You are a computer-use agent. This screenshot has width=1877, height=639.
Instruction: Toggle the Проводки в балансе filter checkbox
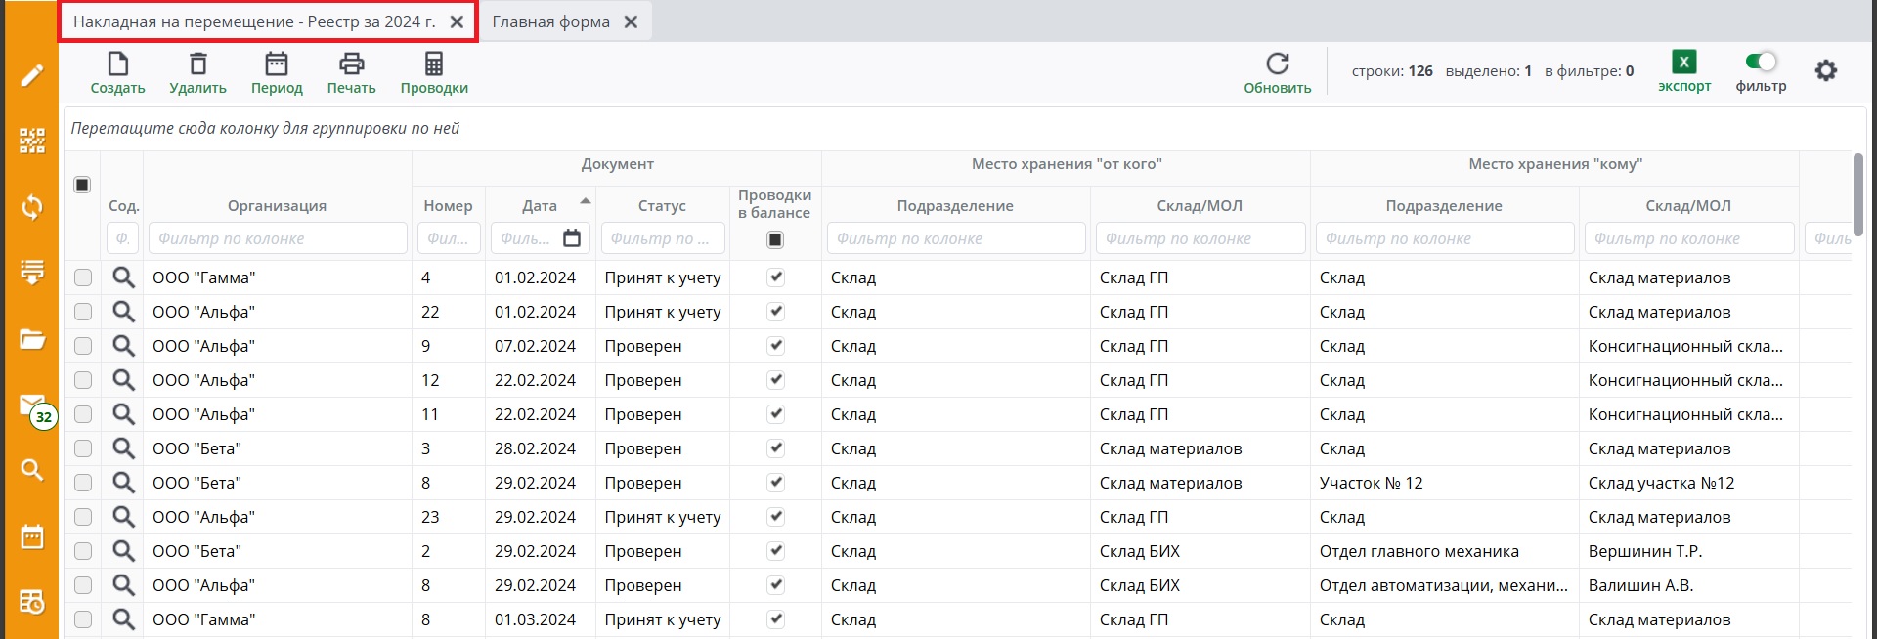tap(775, 239)
